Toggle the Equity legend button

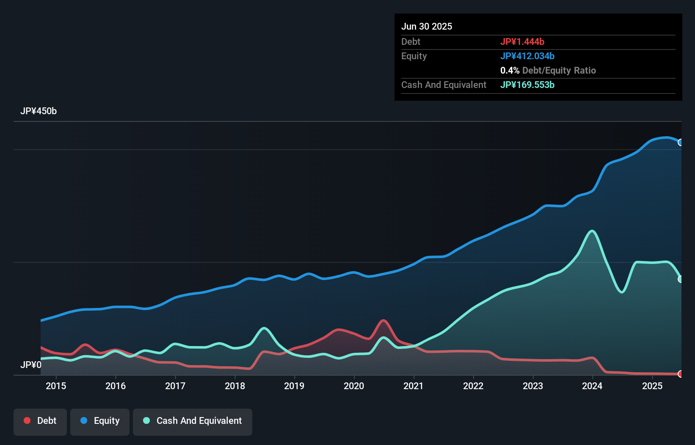[x=100, y=421]
